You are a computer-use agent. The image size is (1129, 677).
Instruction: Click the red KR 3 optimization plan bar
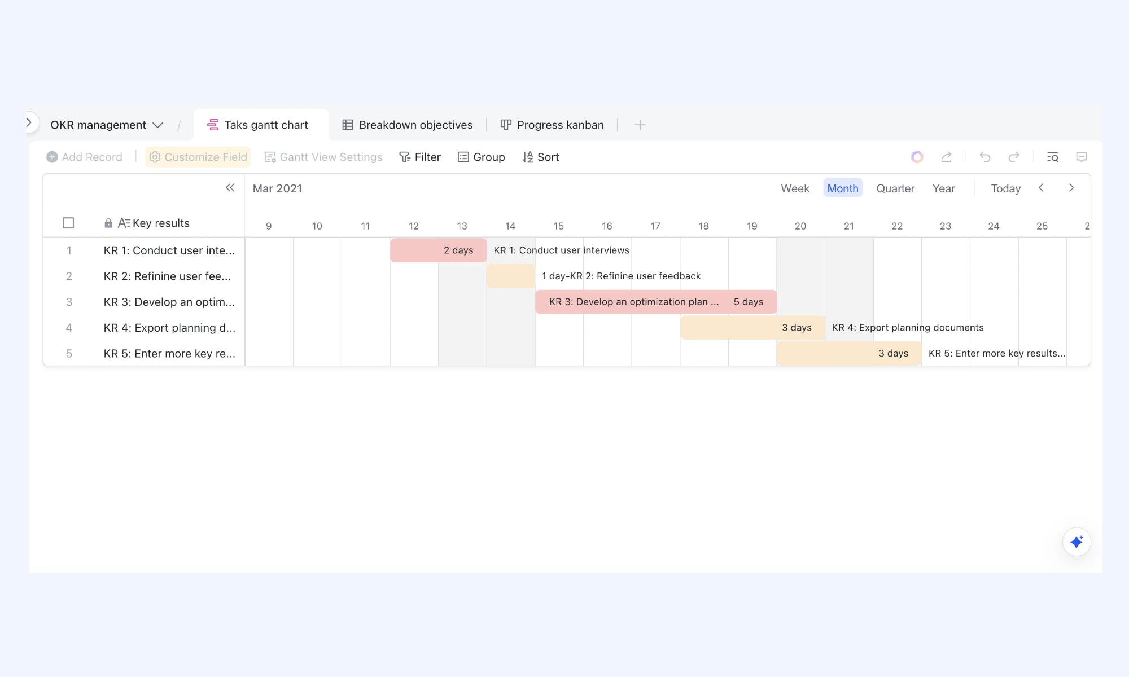point(656,302)
